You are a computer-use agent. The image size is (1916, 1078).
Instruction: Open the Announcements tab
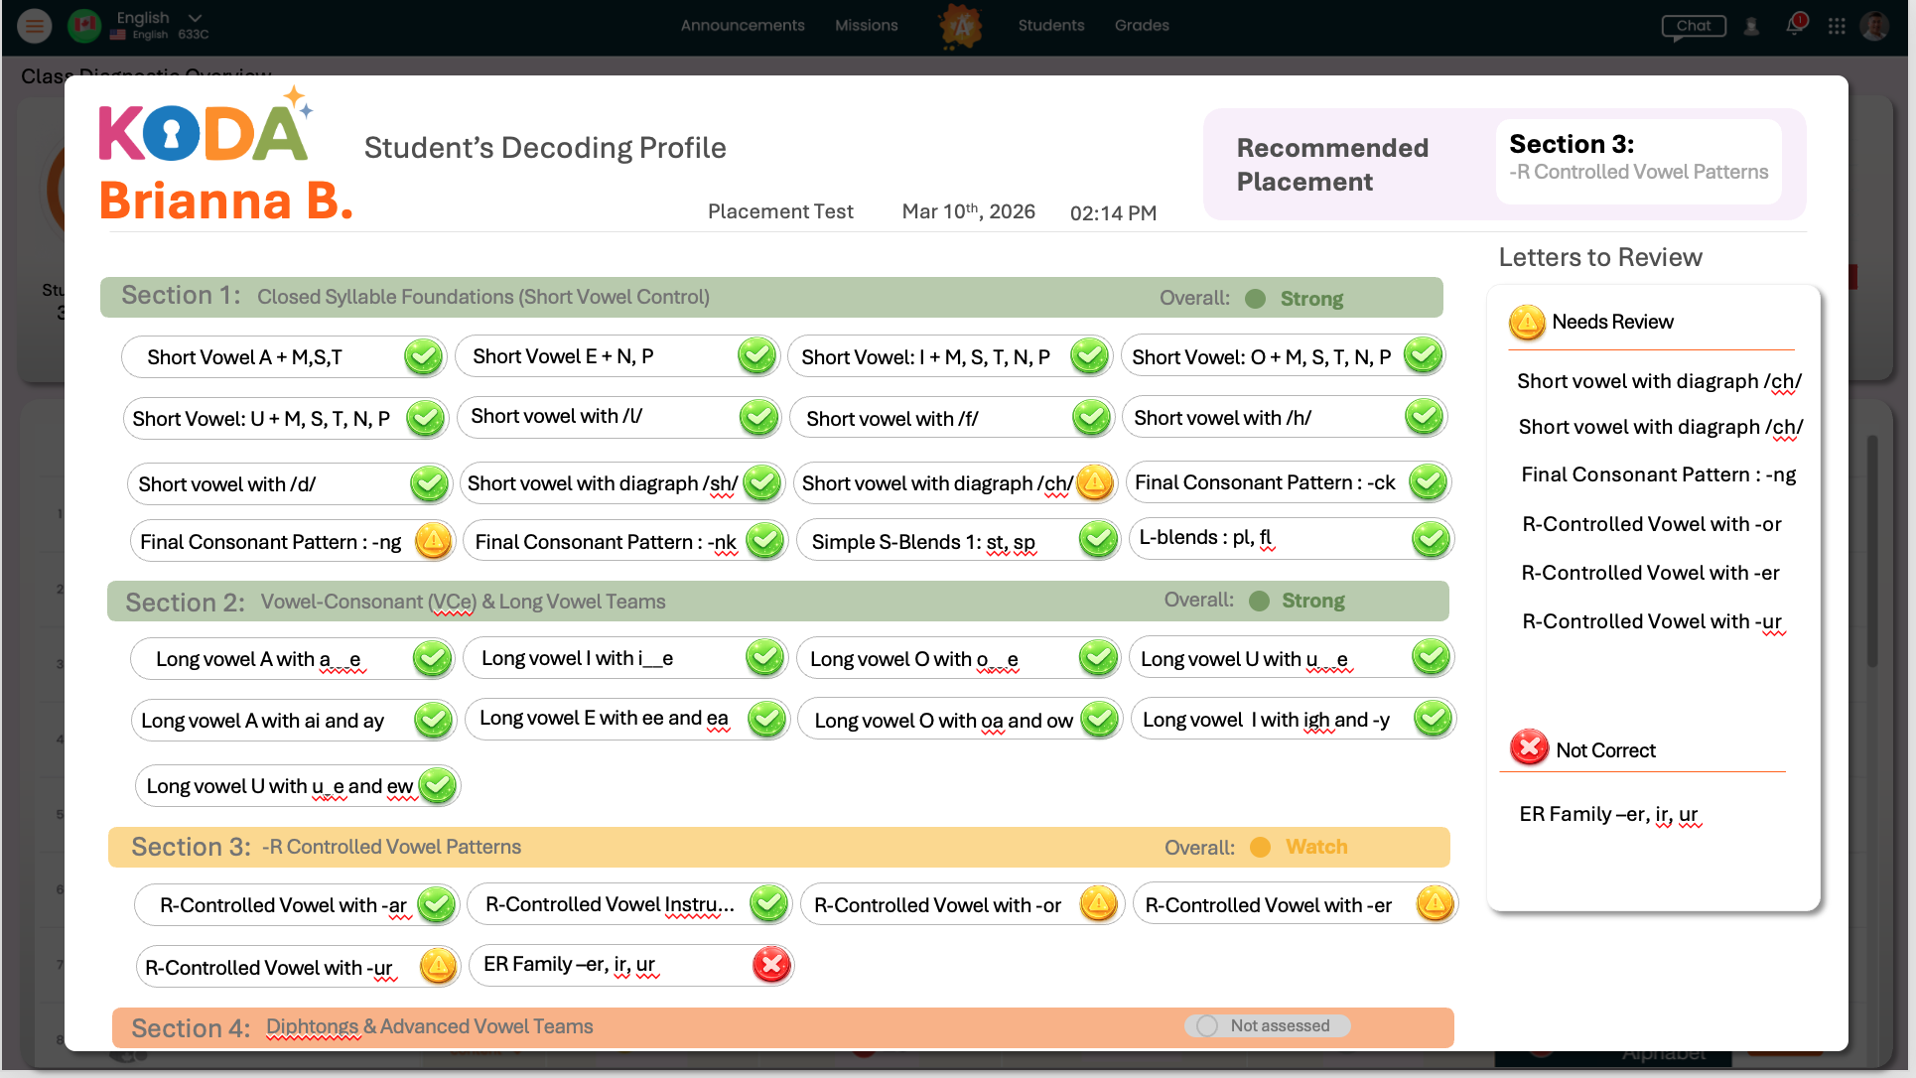click(x=743, y=26)
